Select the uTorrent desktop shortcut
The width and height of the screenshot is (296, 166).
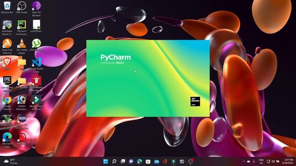pos(37,45)
